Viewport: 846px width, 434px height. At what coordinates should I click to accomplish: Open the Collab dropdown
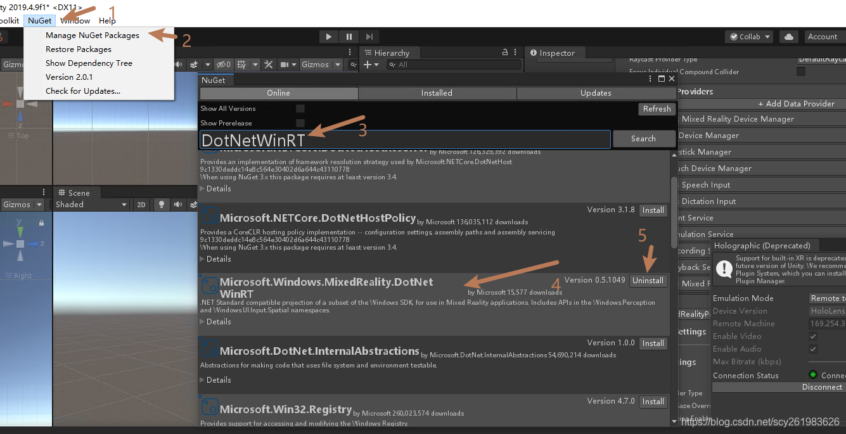click(x=749, y=37)
